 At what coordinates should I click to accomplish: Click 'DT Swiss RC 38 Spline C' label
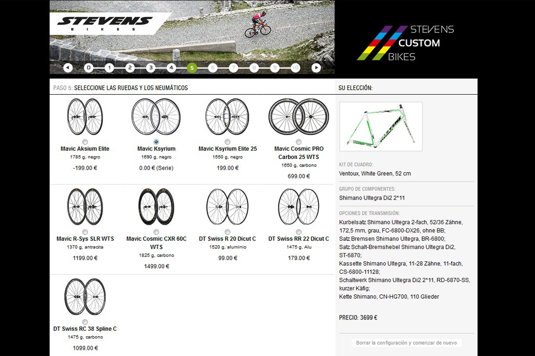point(85,329)
